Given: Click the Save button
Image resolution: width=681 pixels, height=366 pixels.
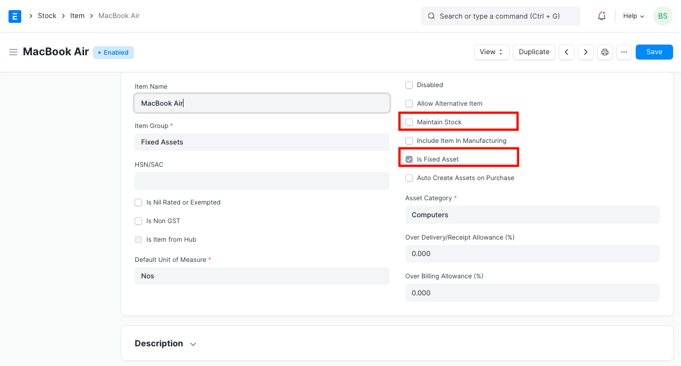Looking at the screenshot, I should (654, 52).
